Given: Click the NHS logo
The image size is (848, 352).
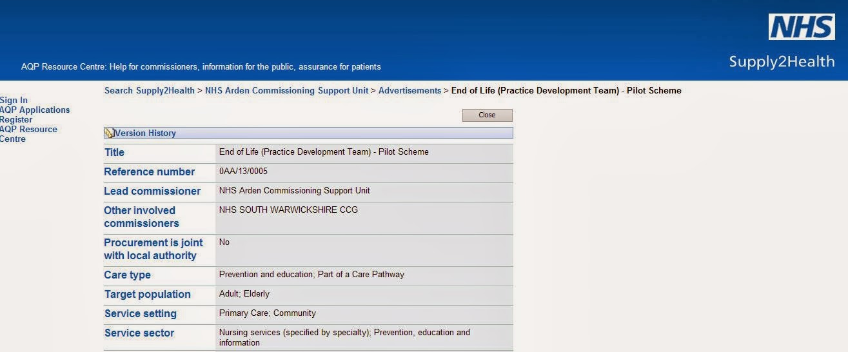Looking at the screenshot, I should pos(802,27).
